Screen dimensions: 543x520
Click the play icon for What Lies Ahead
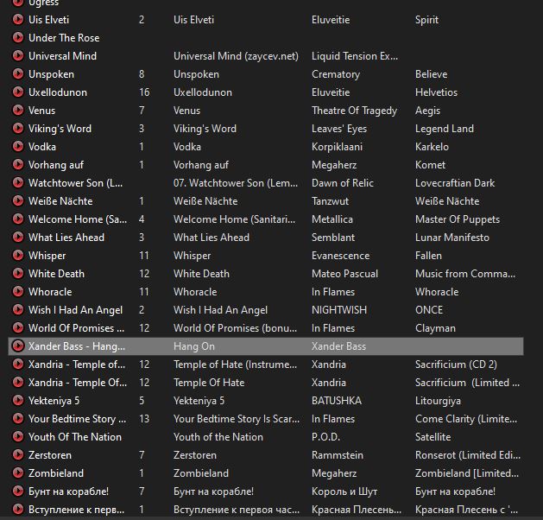point(18,237)
